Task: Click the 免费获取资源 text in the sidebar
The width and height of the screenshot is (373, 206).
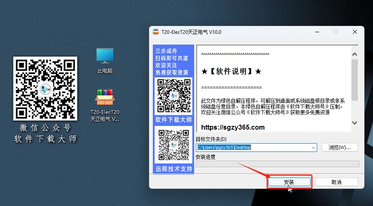Action: pos(172,72)
